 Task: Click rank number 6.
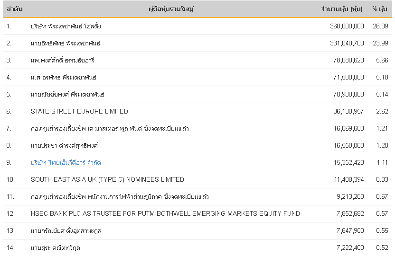[9, 111]
